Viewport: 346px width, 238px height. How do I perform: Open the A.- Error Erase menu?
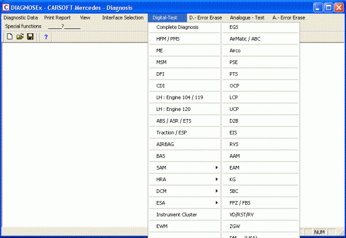[x=289, y=18]
